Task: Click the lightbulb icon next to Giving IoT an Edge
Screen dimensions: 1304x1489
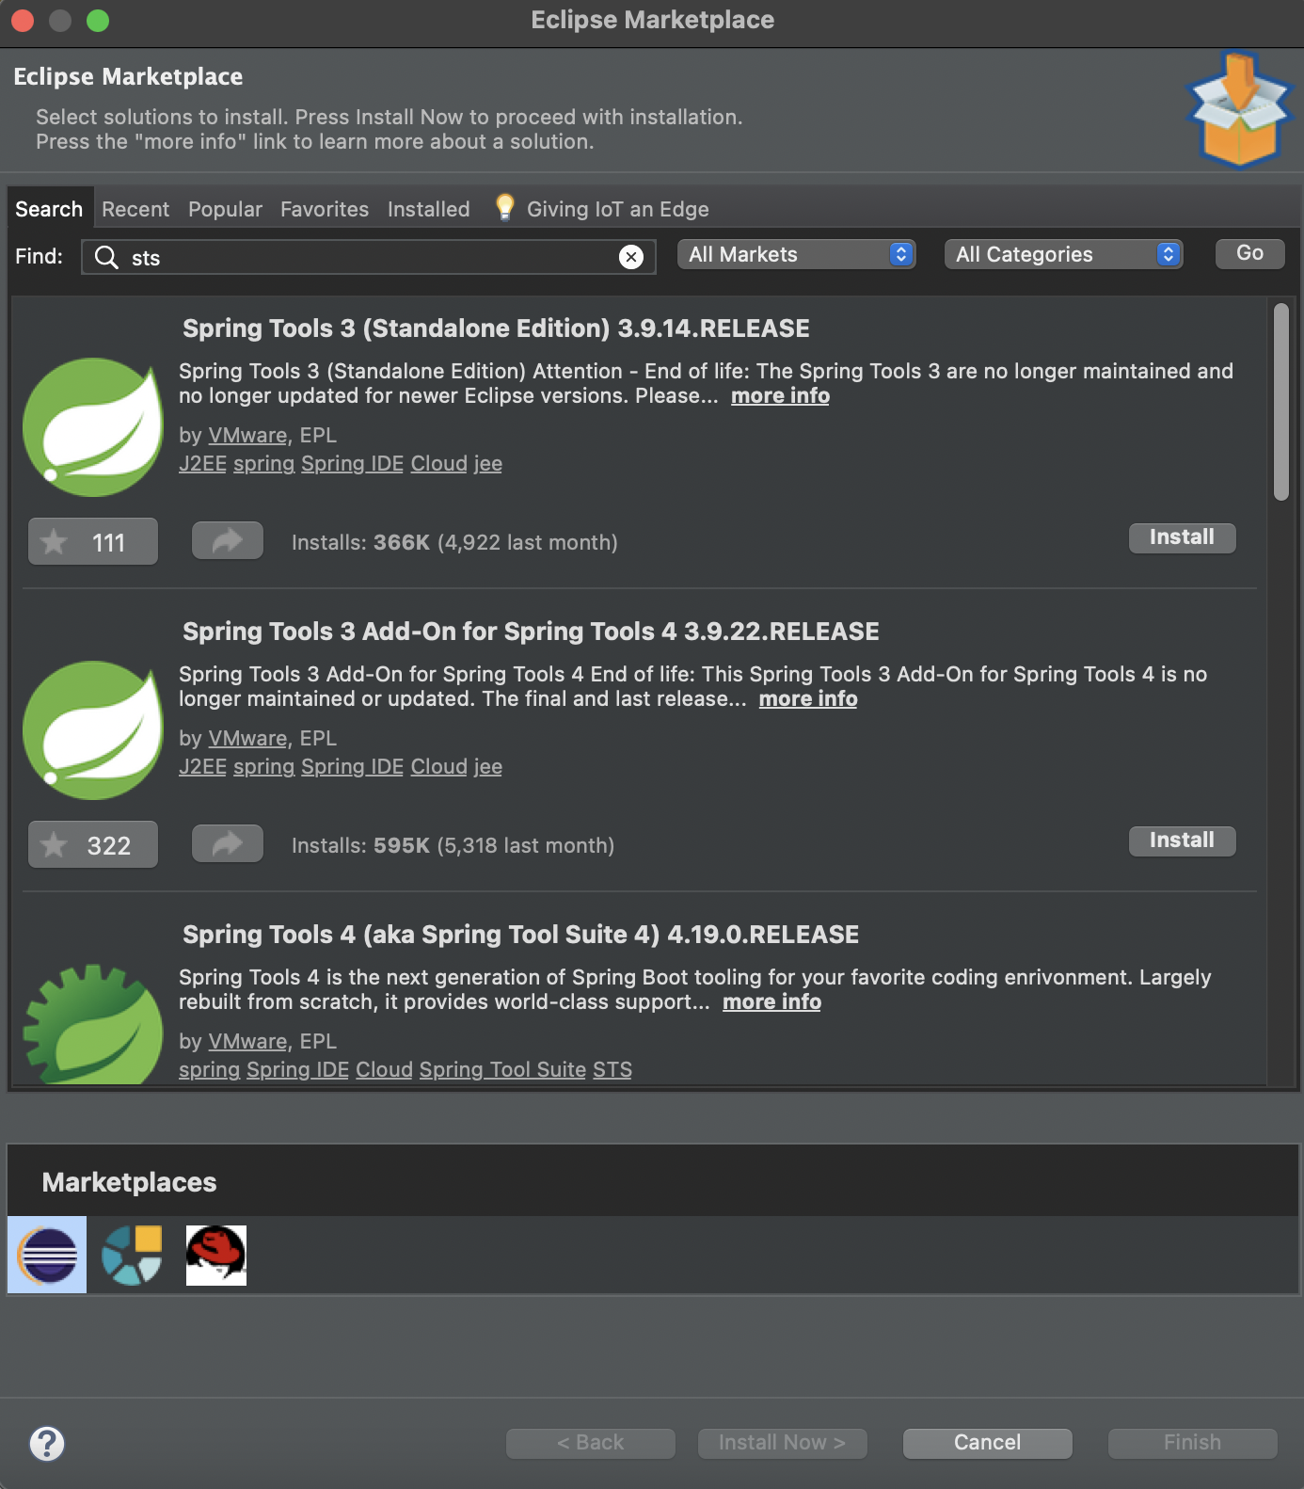Action: pyautogui.click(x=505, y=207)
